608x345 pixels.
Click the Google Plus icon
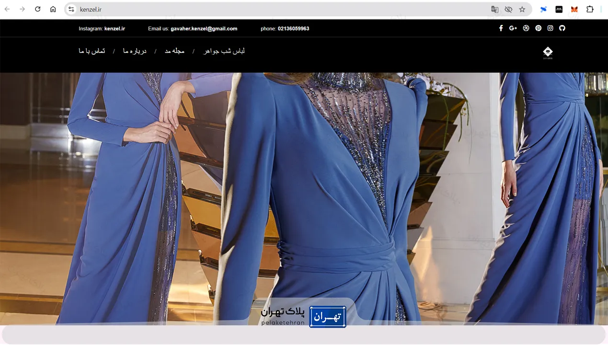pyautogui.click(x=513, y=28)
